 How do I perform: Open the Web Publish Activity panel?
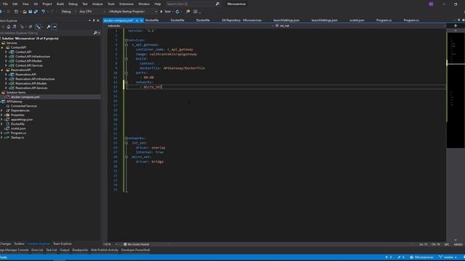tap(105, 250)
